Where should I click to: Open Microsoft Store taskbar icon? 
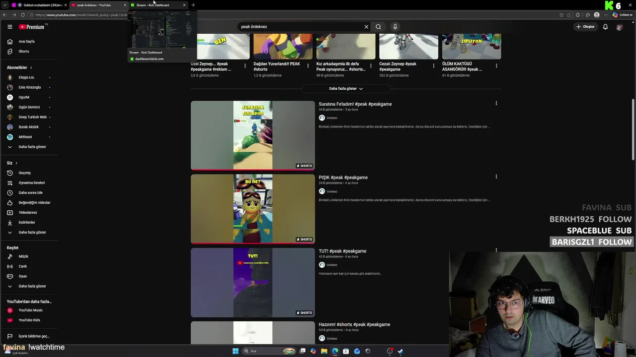point(346,351)
